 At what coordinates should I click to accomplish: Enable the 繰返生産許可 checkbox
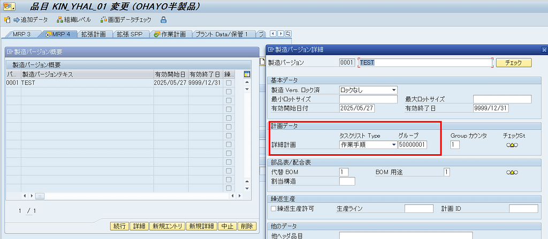[274, 208]
